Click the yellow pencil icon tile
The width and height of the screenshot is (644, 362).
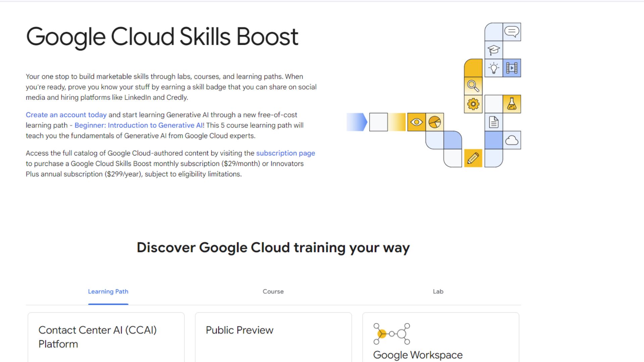[473, 158]
